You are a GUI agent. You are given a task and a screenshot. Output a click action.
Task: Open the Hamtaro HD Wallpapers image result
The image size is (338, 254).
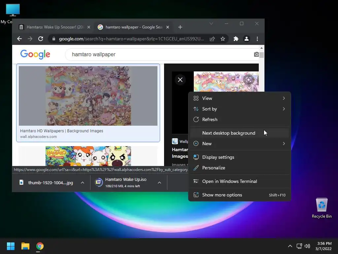88,96
